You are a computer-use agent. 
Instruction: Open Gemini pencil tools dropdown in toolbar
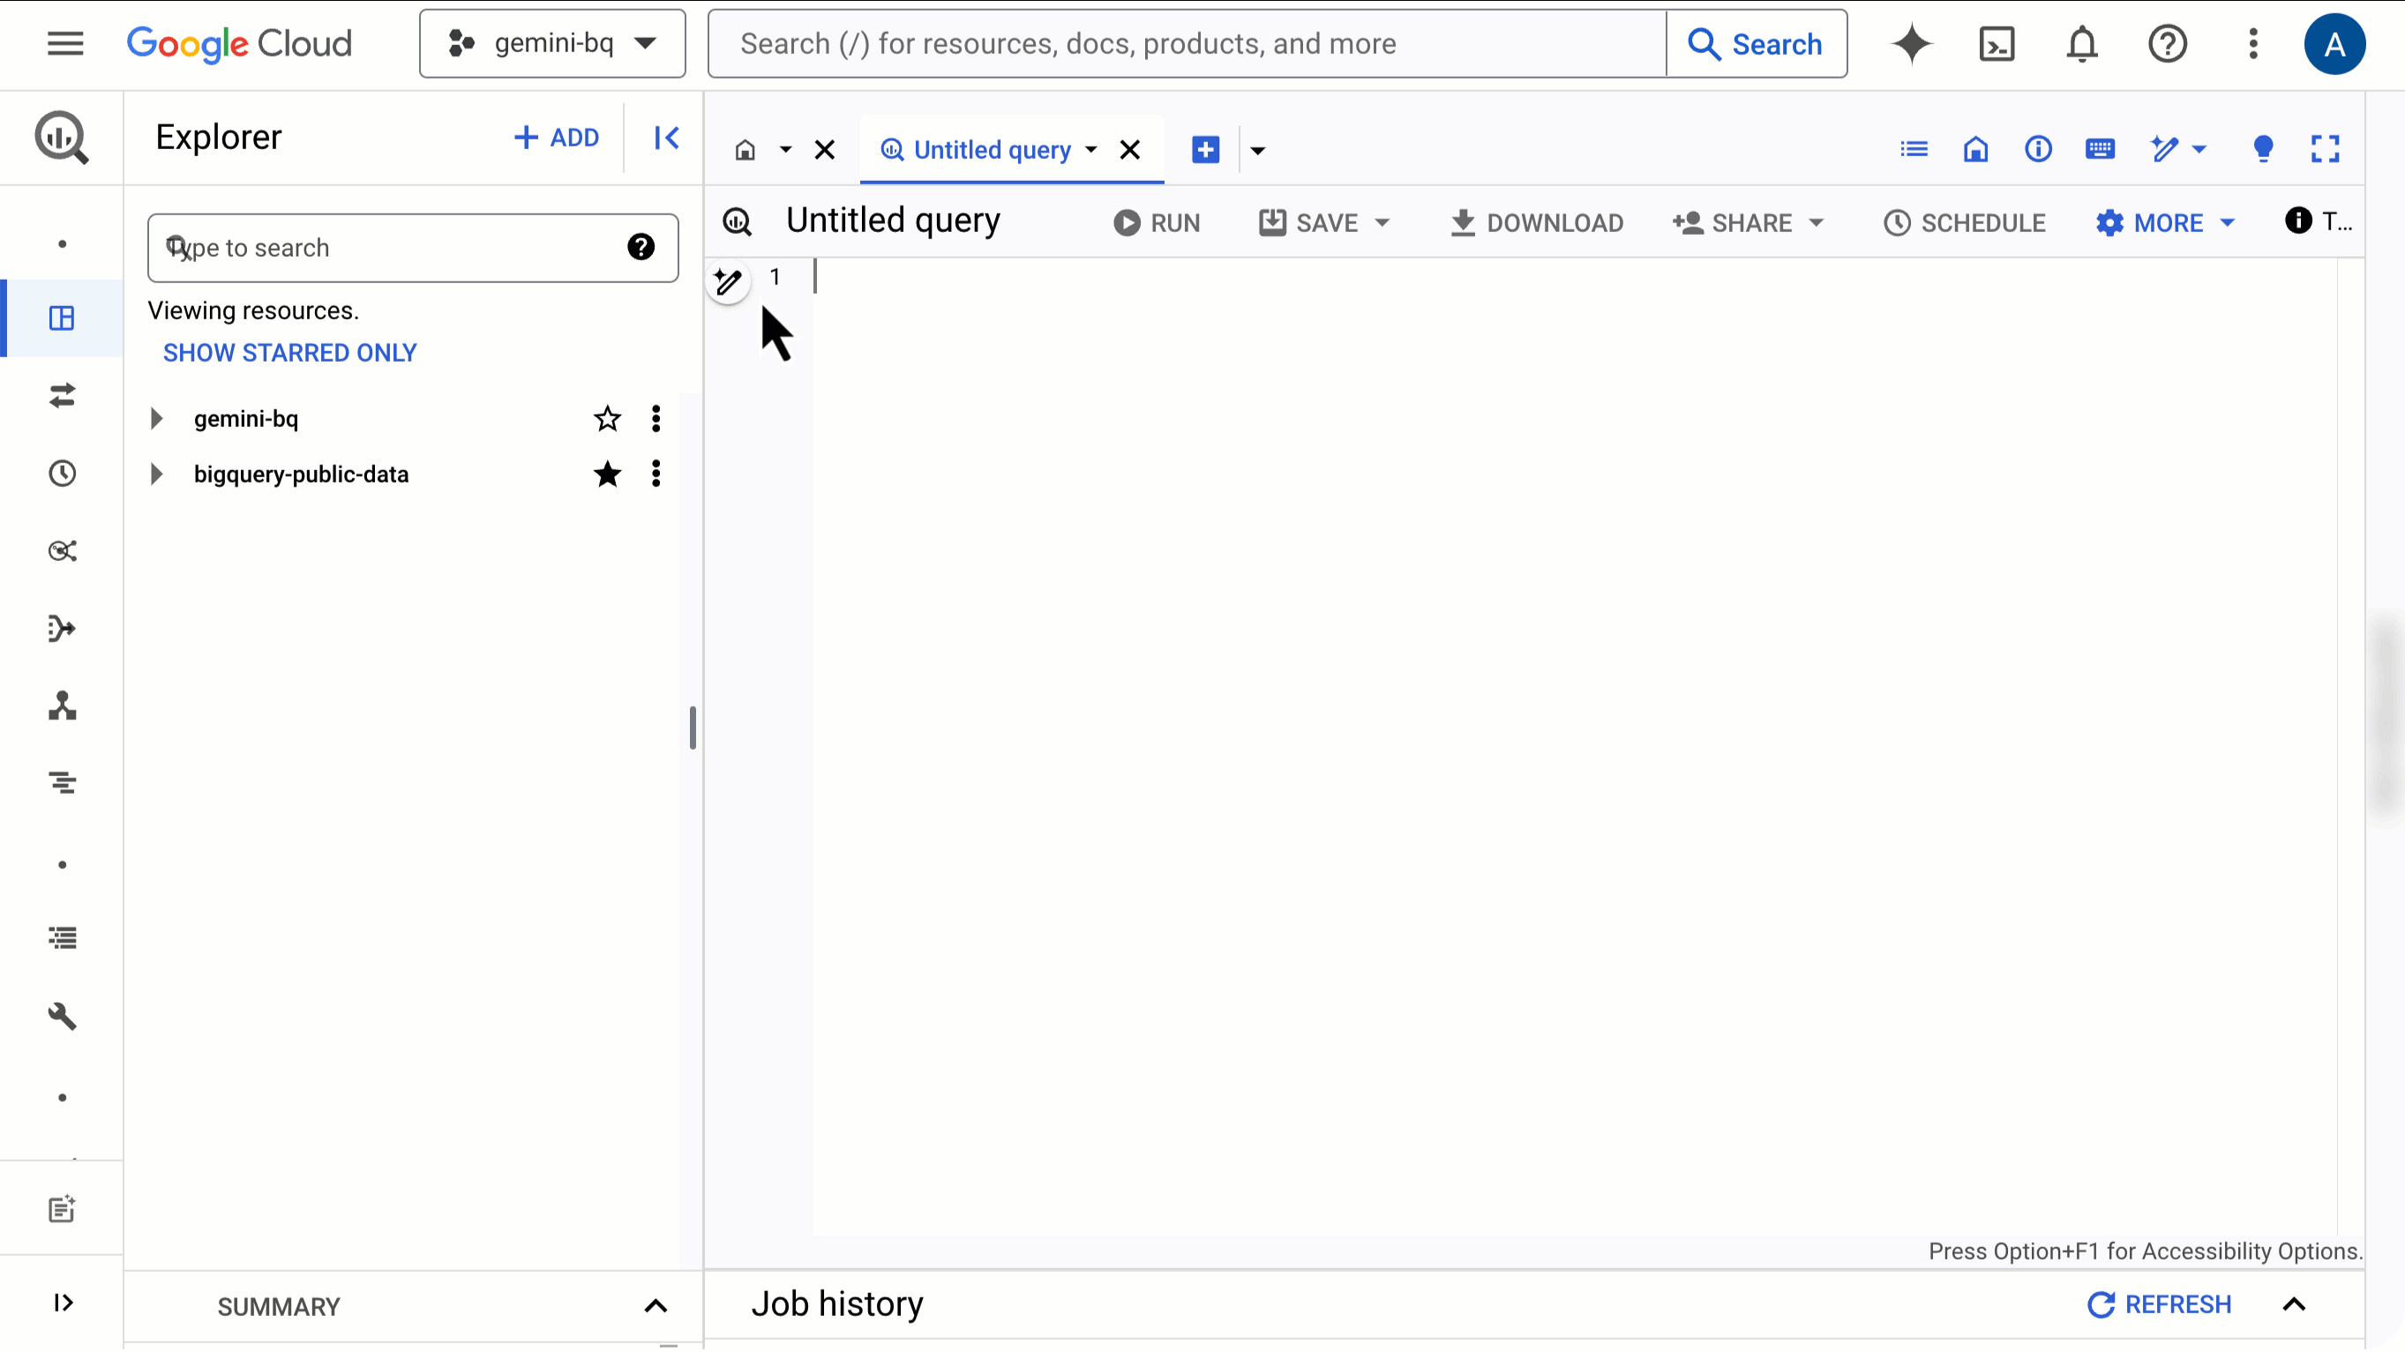[x=2199, y=149]
